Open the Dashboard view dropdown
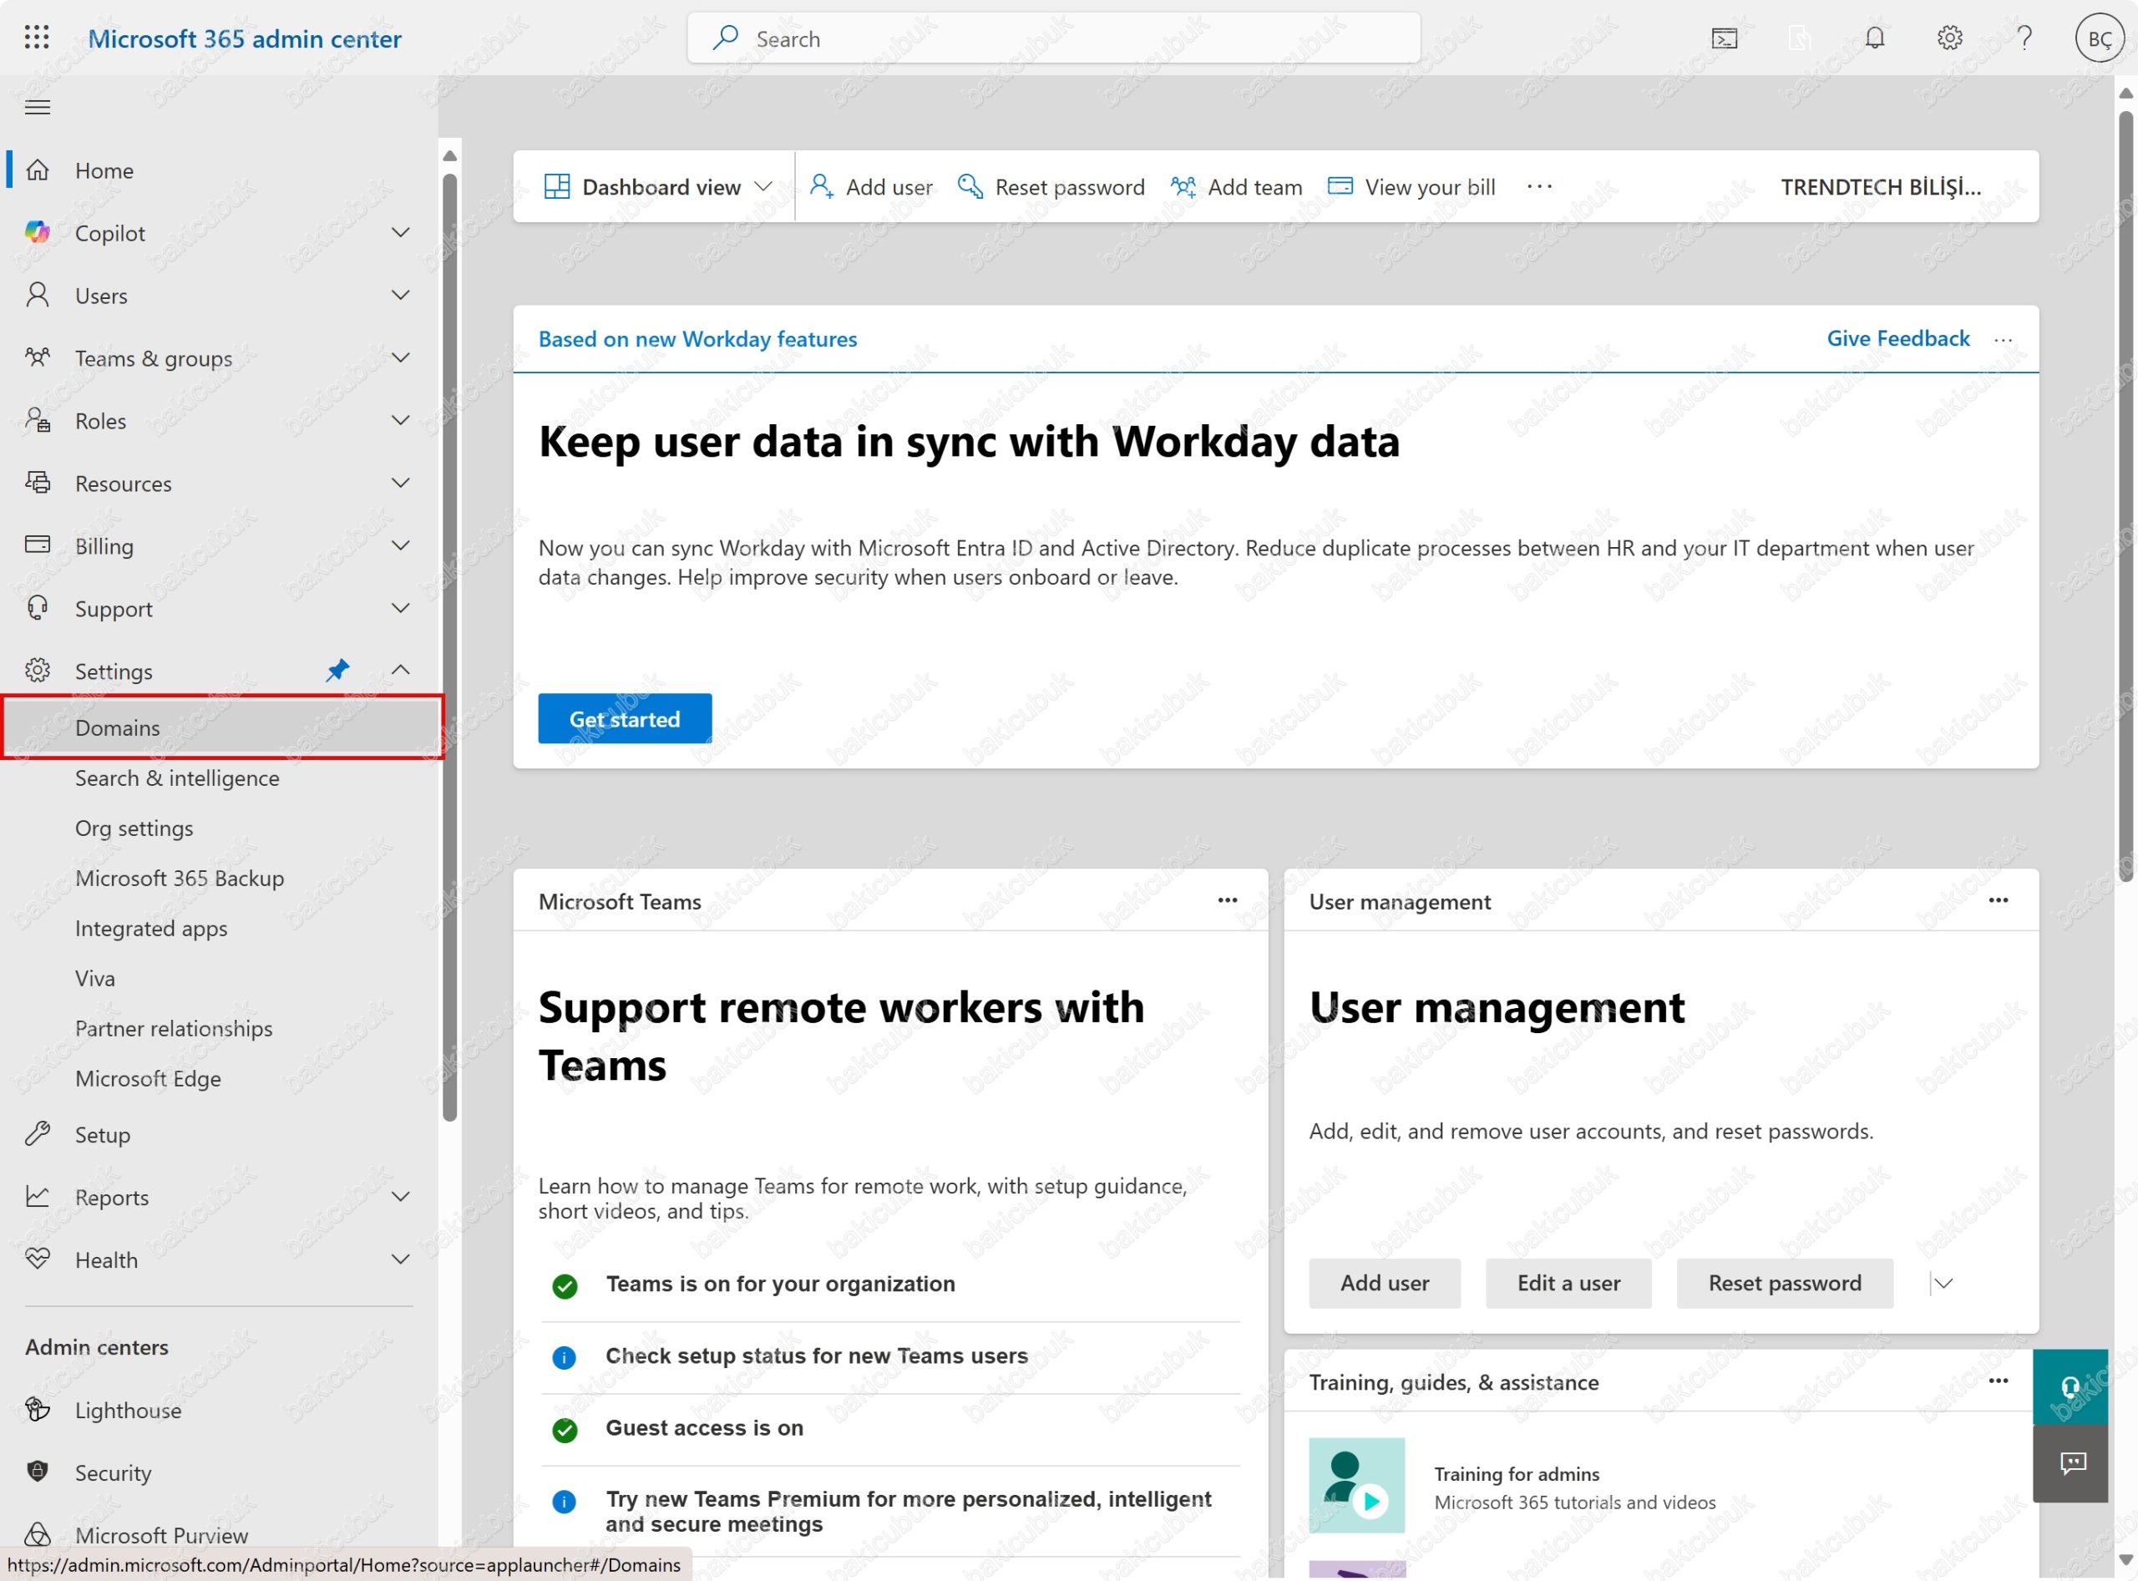The width and height of the screenshot is (2138, 1581). pos(658,186)
